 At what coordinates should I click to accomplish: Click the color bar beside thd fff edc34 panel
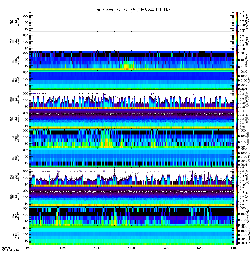click(x=237, y=99)
